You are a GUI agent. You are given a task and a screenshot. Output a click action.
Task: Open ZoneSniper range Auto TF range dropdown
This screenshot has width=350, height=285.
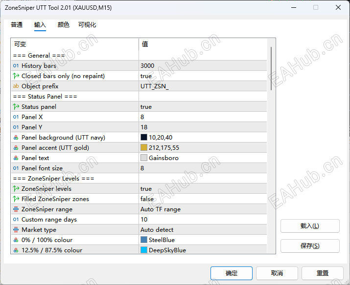click(x=203, y=209)
